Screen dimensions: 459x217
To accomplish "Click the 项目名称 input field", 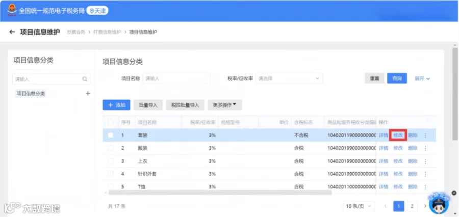I will pyautogui.click(x=176, y=78).
